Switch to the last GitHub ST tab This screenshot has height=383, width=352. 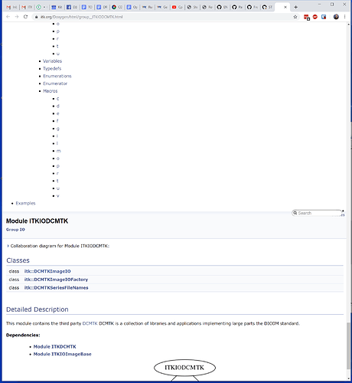pyautogui.click(x=268, y=7)
